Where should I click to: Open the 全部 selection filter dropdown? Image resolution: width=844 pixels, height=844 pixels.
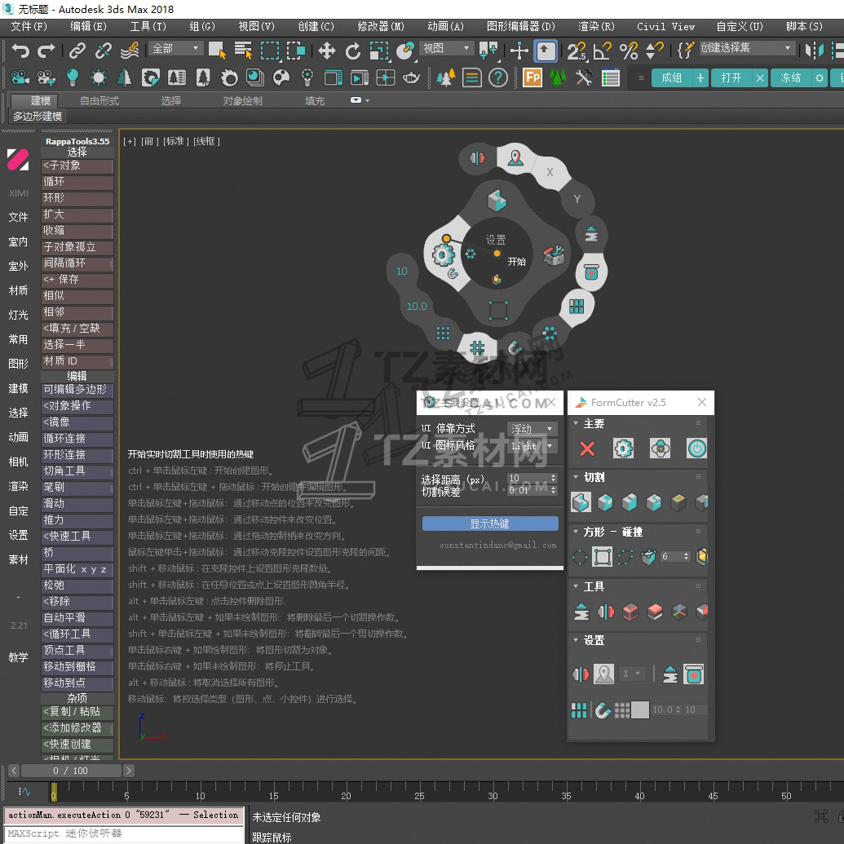tap(175, 48)
